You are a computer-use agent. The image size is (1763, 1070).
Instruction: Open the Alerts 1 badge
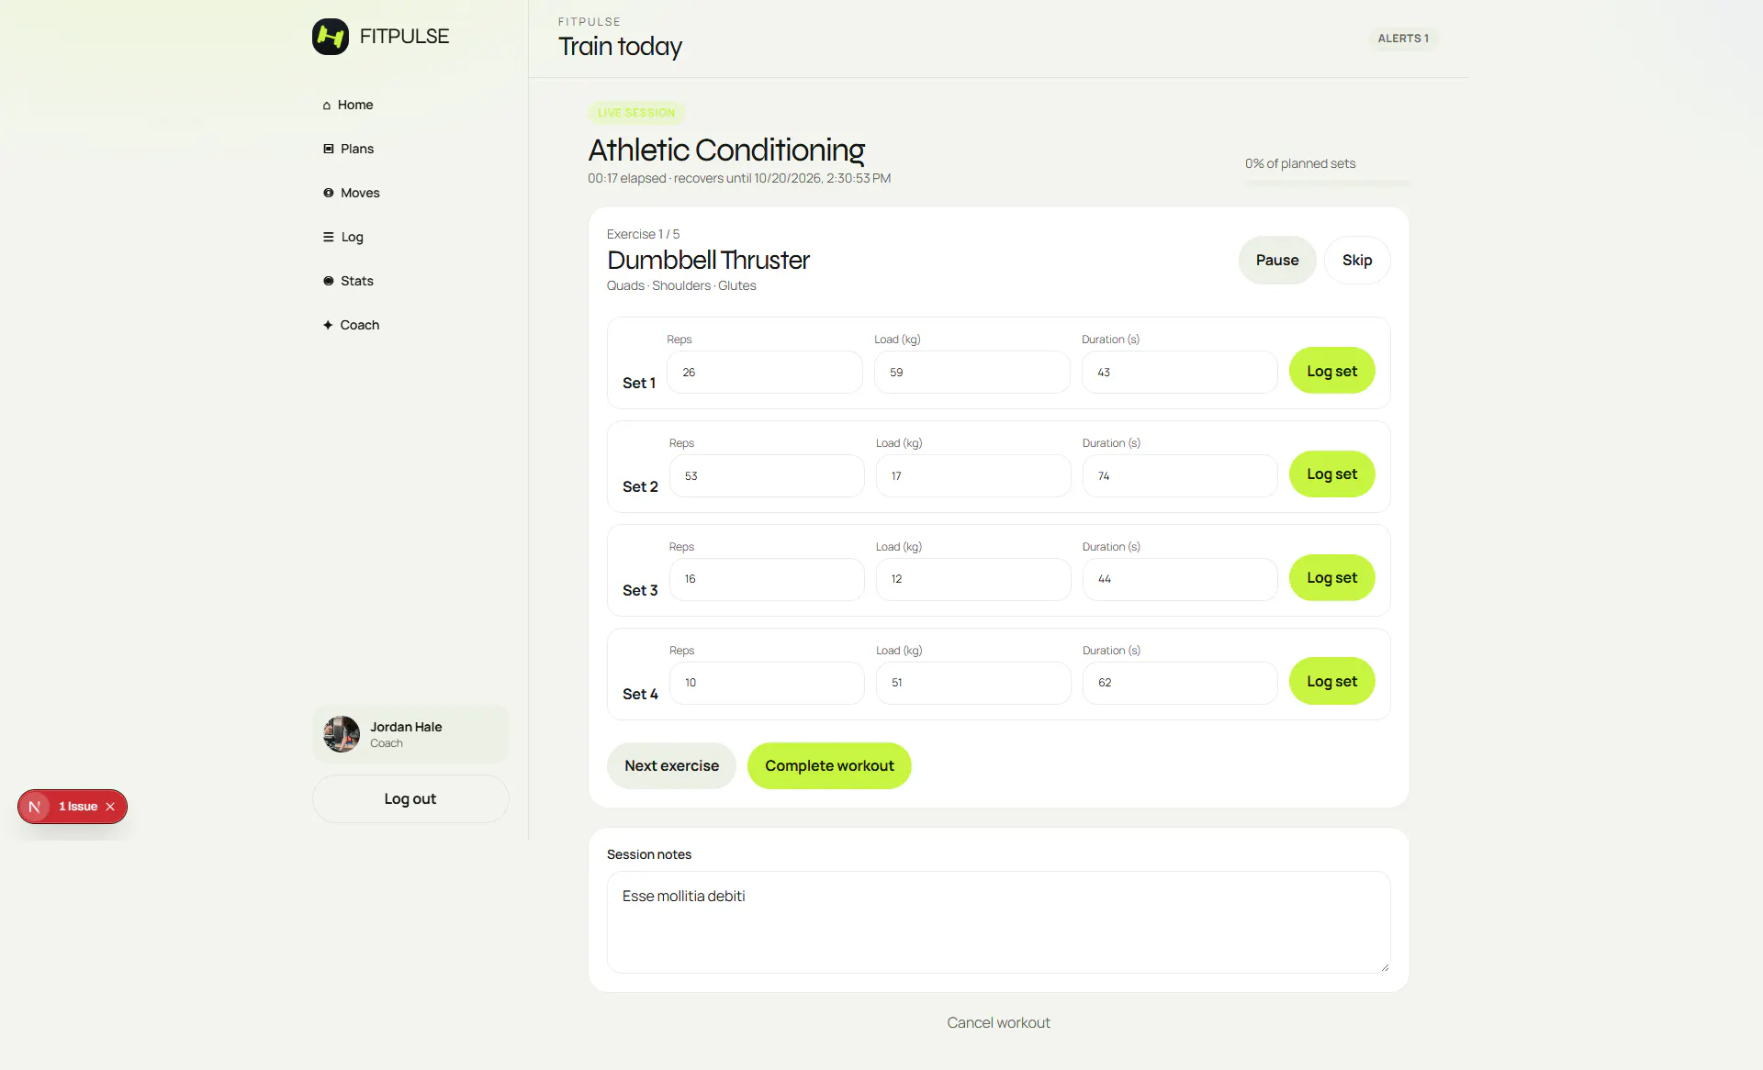[x=1403, y=39]
